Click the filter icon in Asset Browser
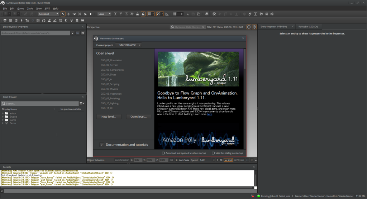367x199 pixels. pos(81,104)
